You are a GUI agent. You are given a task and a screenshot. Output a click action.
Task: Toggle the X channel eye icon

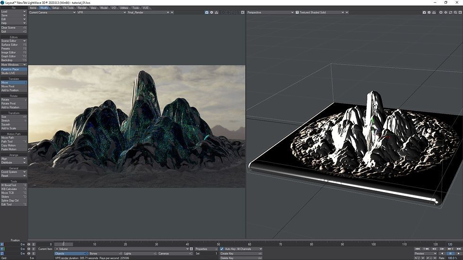tap(29, 244)
